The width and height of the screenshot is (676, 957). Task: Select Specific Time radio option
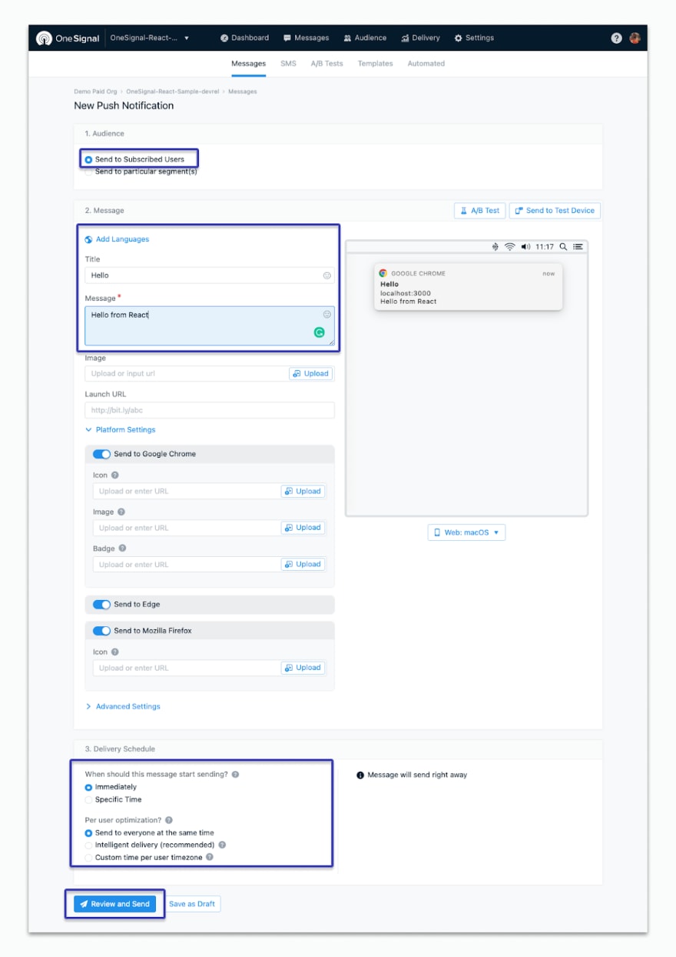click(x=89, y=799)
